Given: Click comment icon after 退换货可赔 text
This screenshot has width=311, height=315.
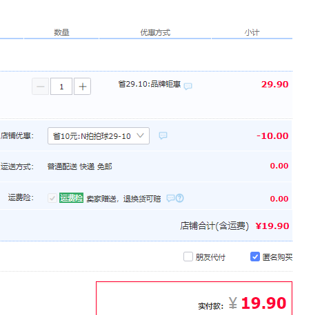Looking at the screenshot, I should (170, 198).
